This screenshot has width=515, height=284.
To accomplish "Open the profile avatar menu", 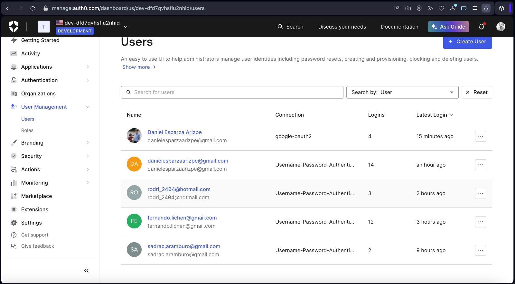I will pos(501,27).
